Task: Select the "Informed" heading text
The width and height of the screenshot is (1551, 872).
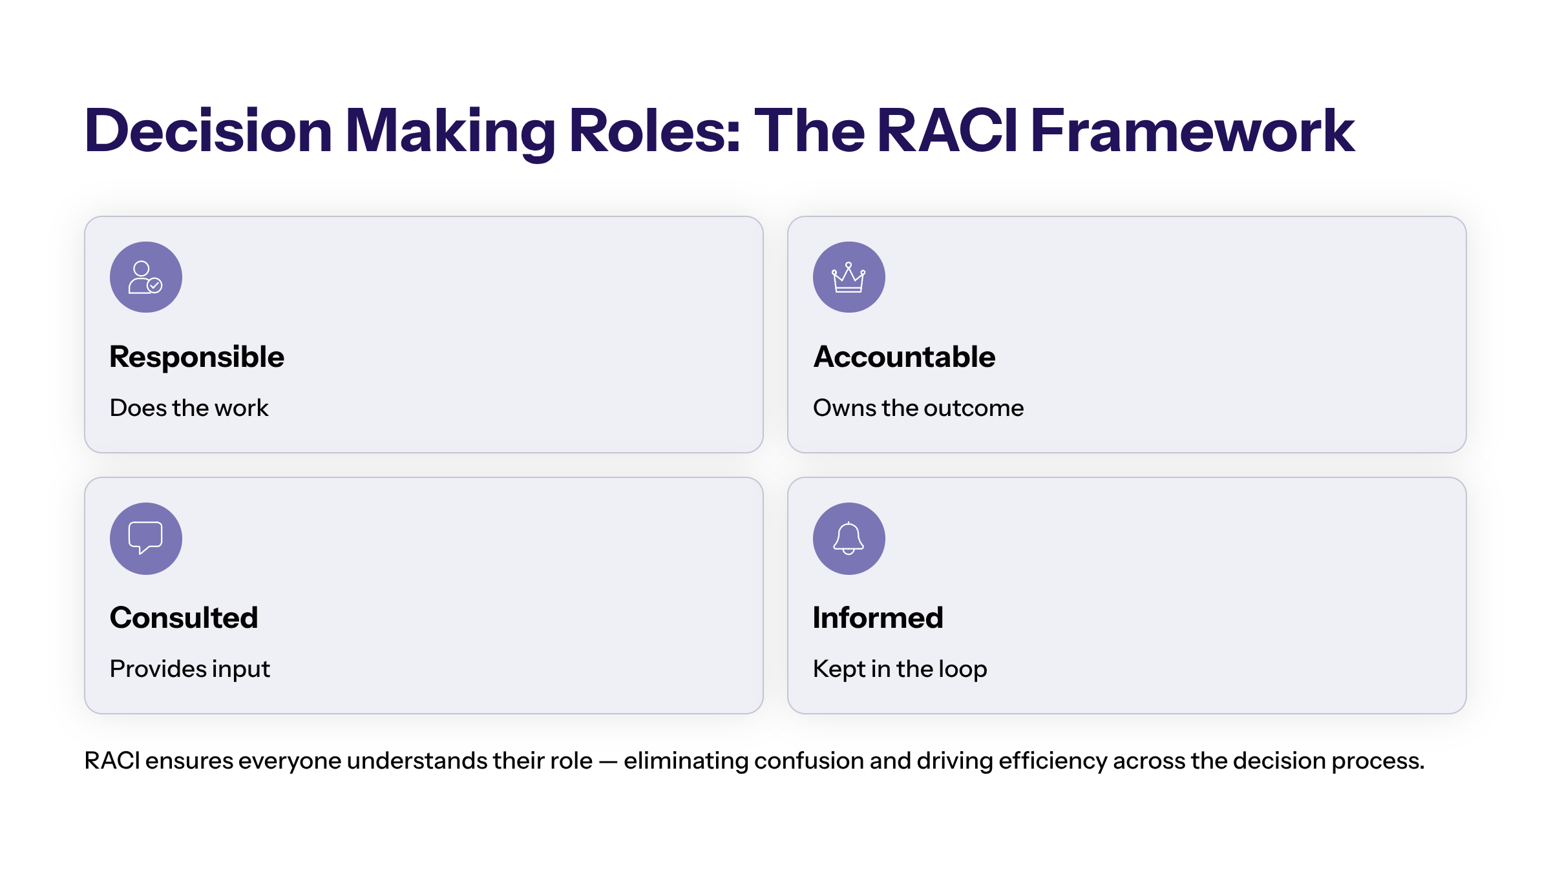Action: tap(878, 618)
